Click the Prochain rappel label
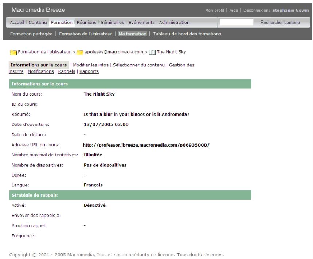Viewport: 313px width, 259px height. 29,226
